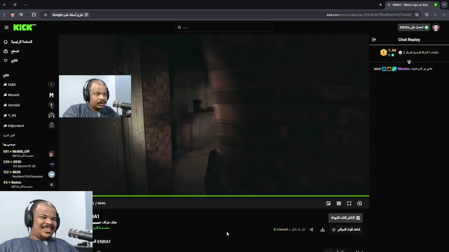The width and height of the screenshot is (449, 252).
Task: Open the user profile avatar menu
Action: click(x=436, y=27)
